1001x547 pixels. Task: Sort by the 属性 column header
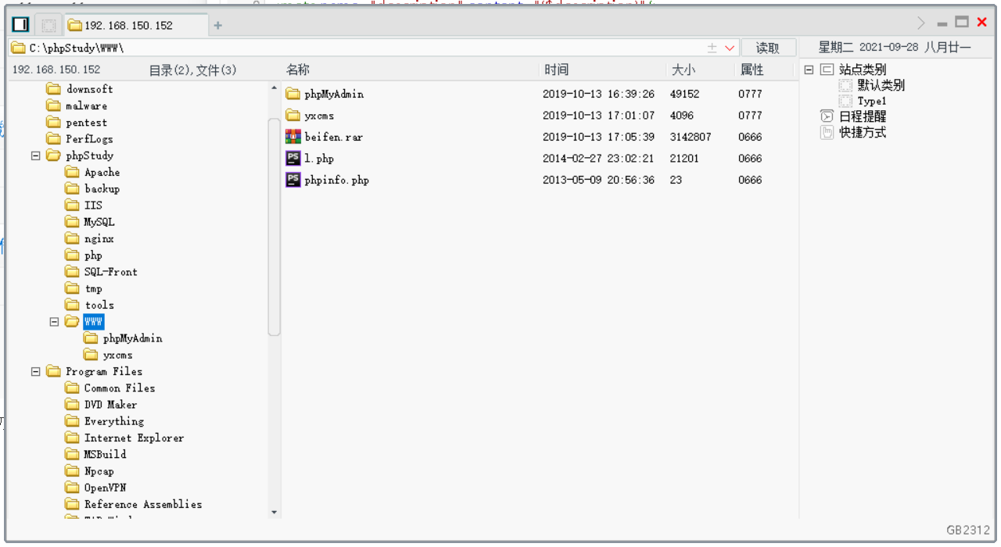[x=752, y=70]
